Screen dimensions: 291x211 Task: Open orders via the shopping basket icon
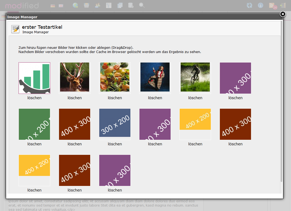(x=87, y=5)
